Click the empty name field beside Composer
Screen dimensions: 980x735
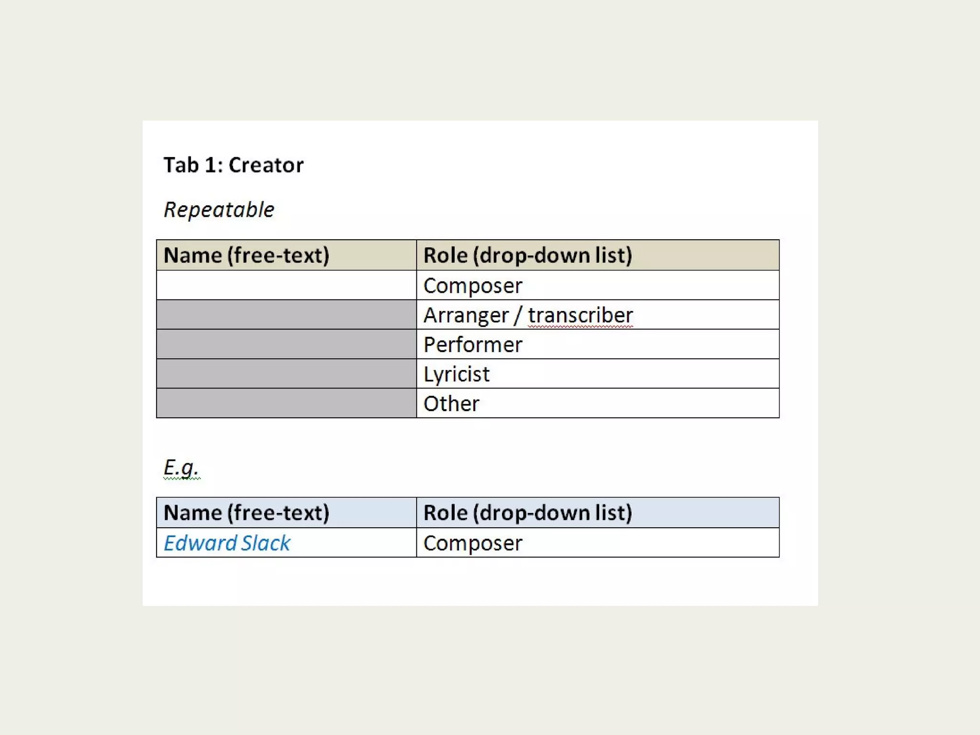[287, 285]
